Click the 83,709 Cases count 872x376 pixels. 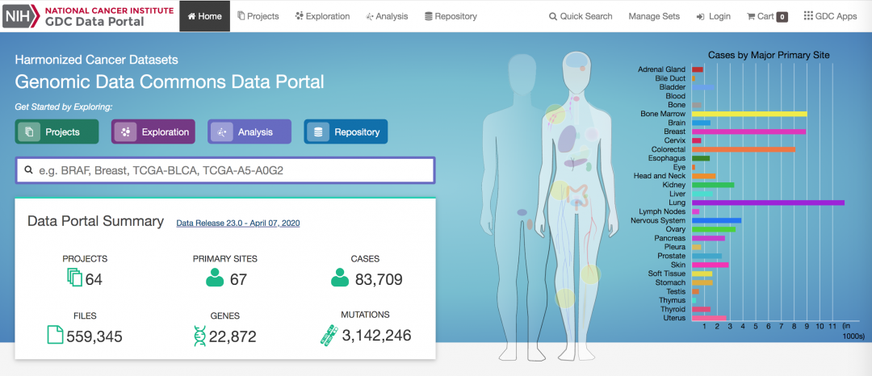(x=376, y=279)
